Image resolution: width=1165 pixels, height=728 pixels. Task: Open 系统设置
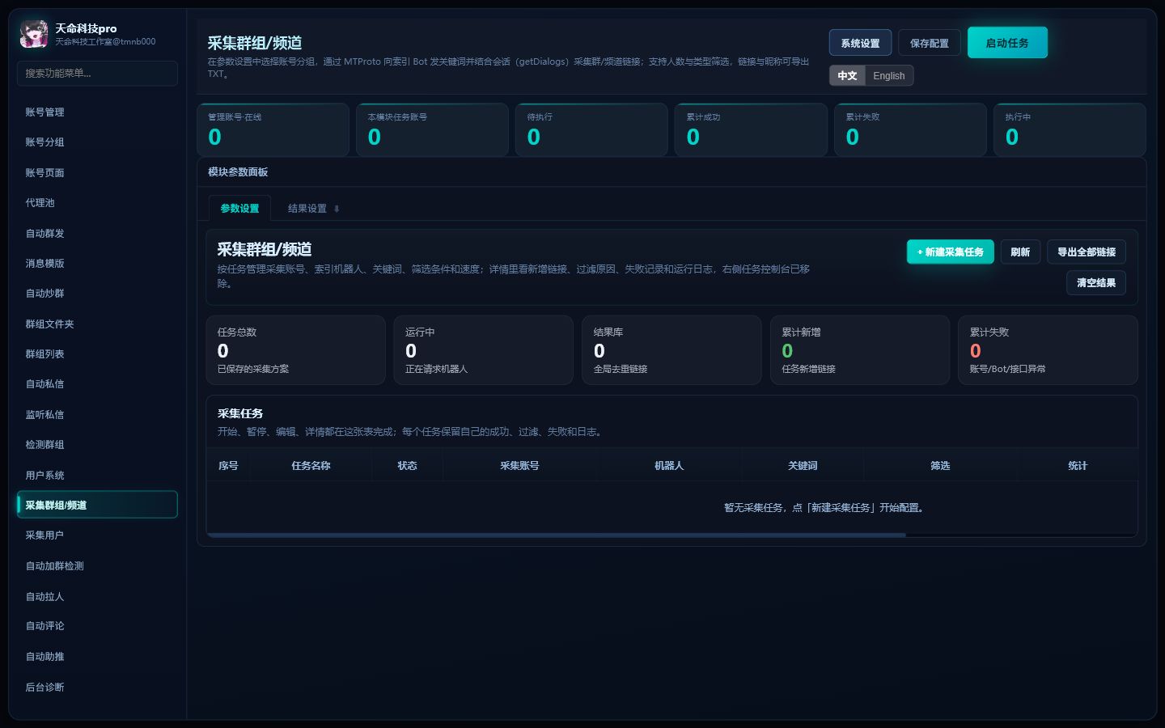[x=860, y=43]
